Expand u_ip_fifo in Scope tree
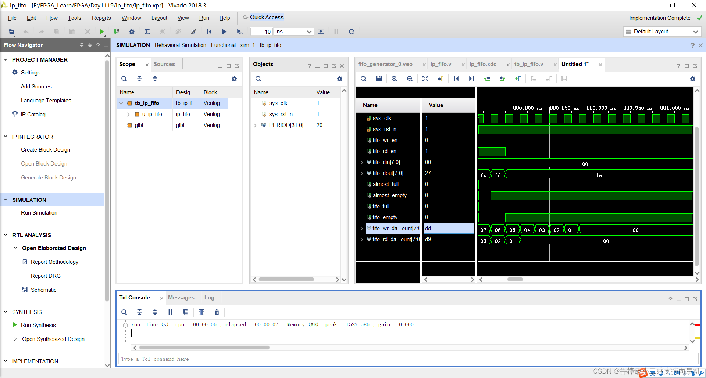706x378 pixels. pyautogui.click(x=128, y=115)
